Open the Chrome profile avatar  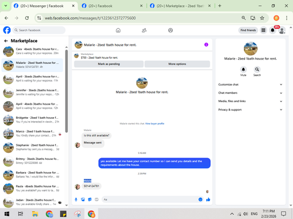click(x=276, y=18)
